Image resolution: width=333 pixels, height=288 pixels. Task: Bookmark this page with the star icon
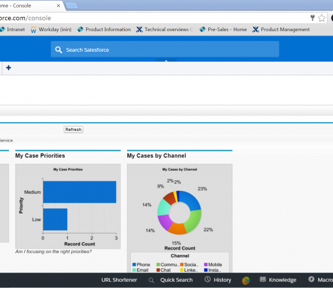point(322,18)
